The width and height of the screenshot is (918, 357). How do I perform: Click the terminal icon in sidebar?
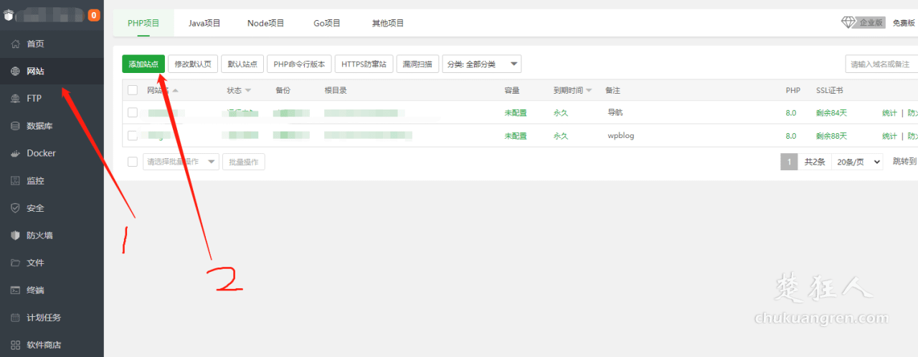pyautogui.click(x=15, y=290)
